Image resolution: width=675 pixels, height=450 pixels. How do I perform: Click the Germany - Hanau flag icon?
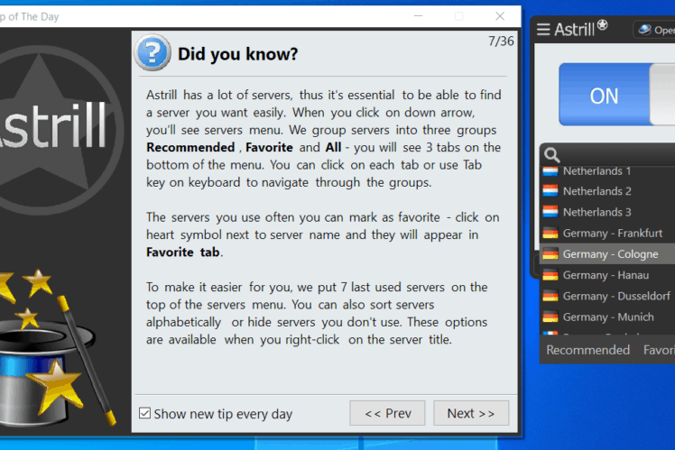click(550, 275)
